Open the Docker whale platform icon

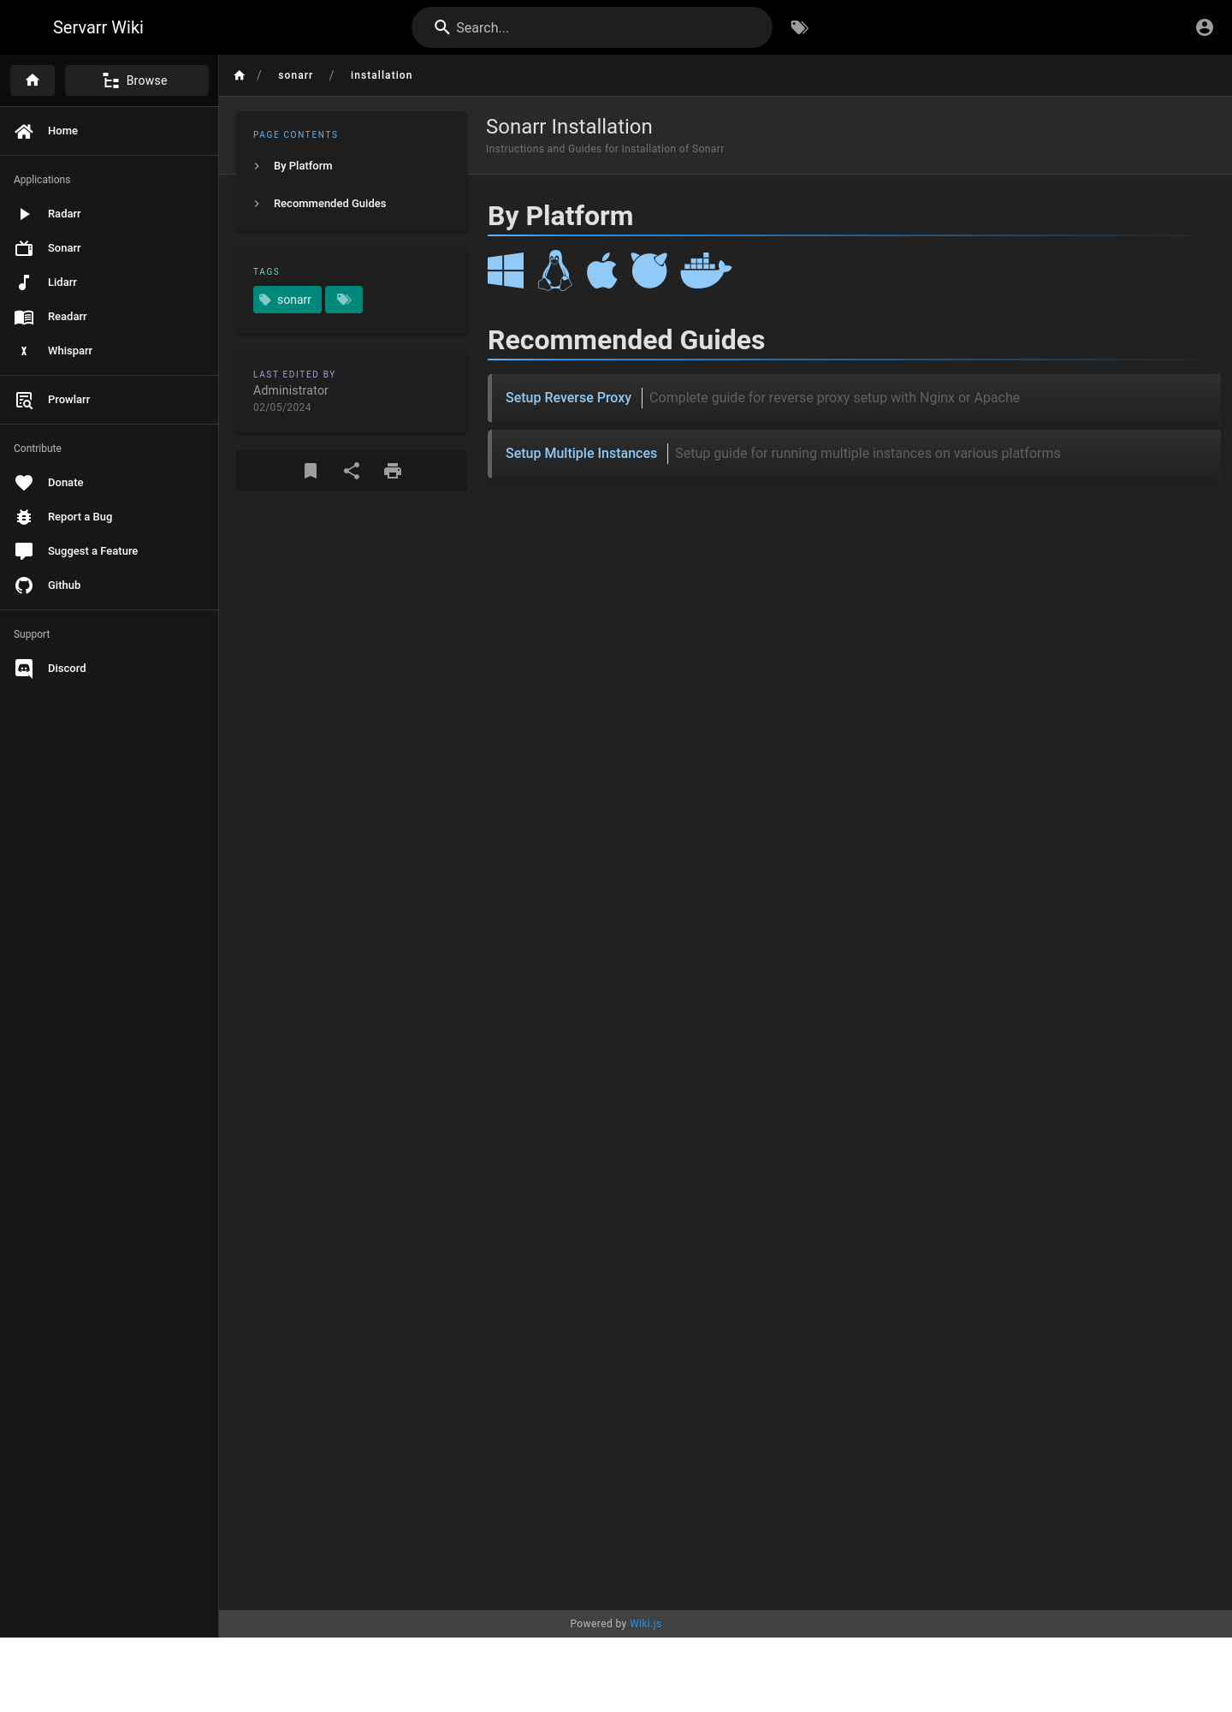tap(706, 270)
